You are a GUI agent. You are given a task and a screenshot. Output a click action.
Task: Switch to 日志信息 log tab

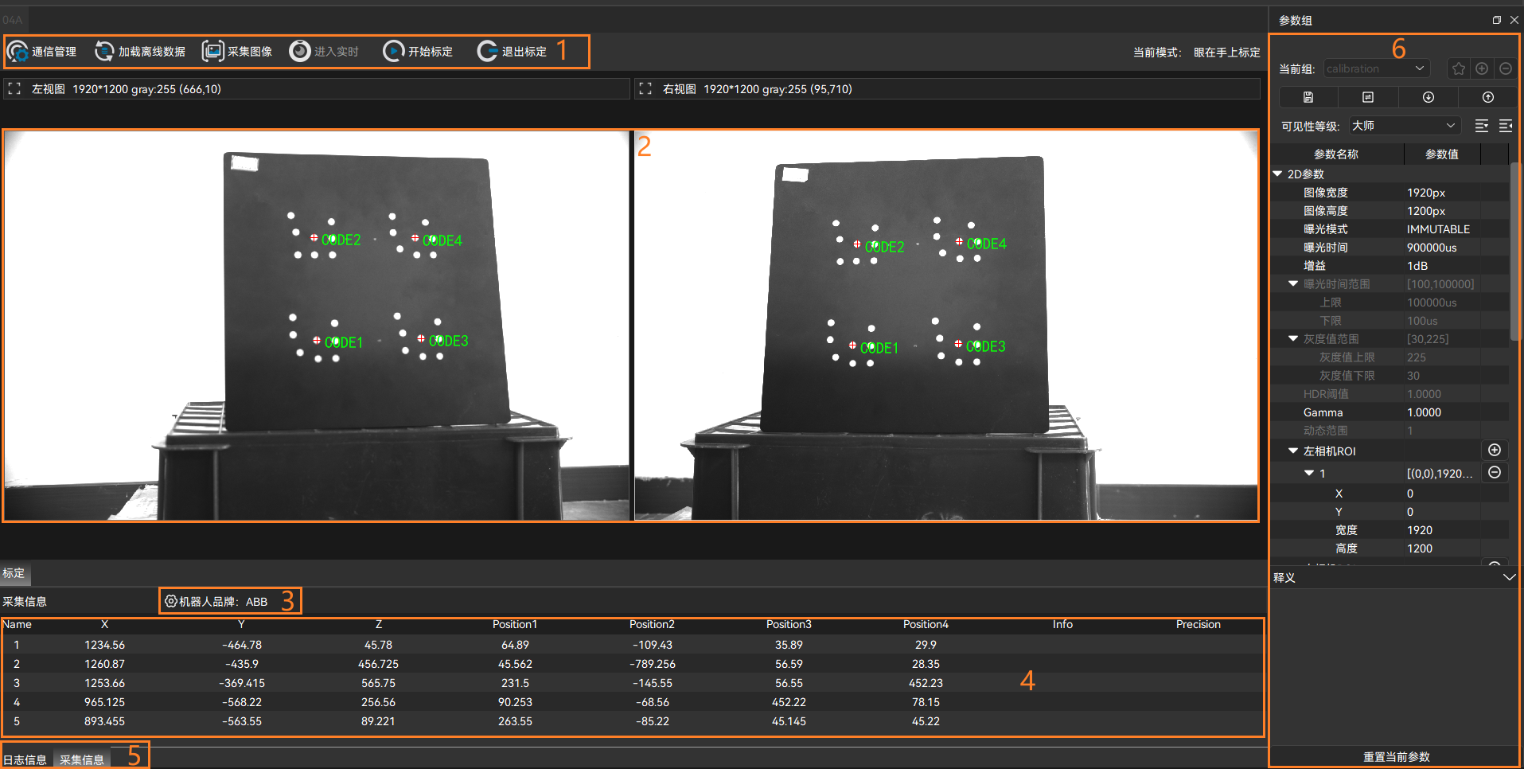pyautogui.click(x=25, y=759)
